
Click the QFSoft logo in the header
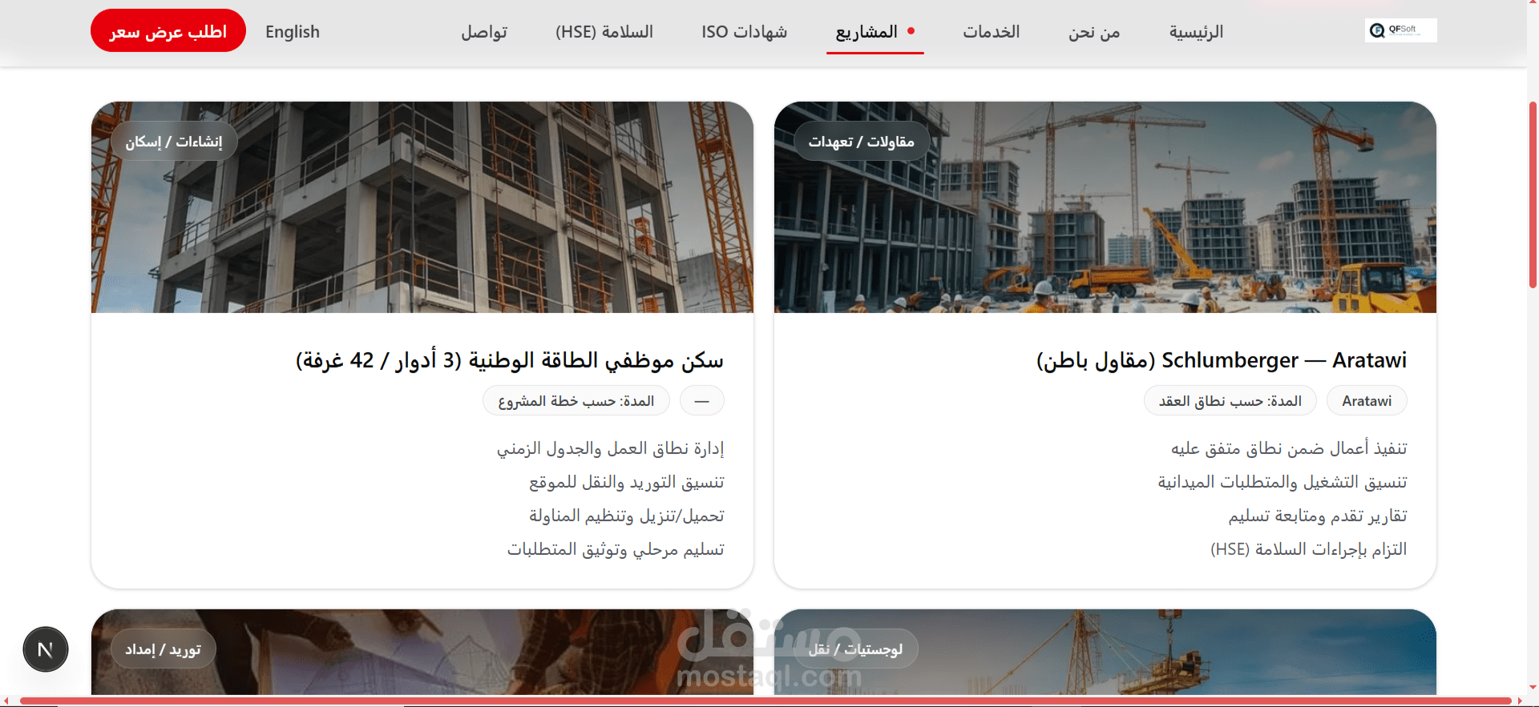point(1400,30)
